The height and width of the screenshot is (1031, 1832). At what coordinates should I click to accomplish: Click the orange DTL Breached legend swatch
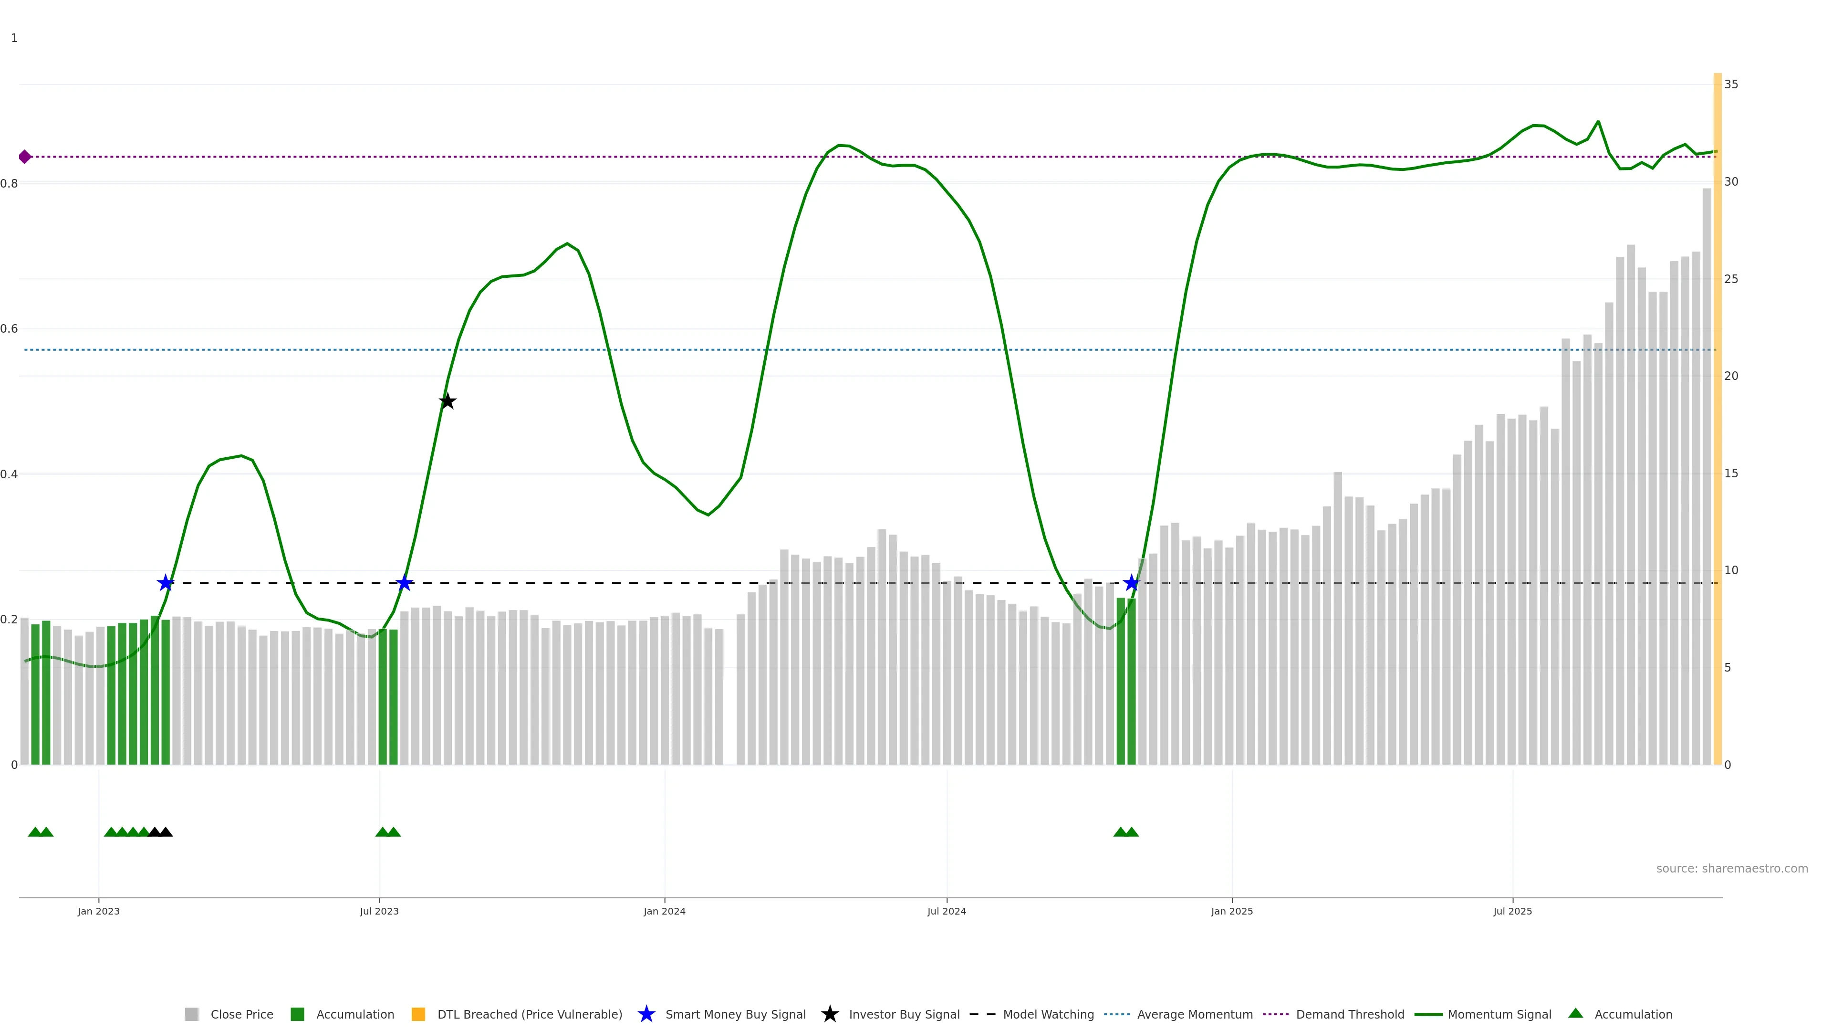click(x=419, y=1015)
